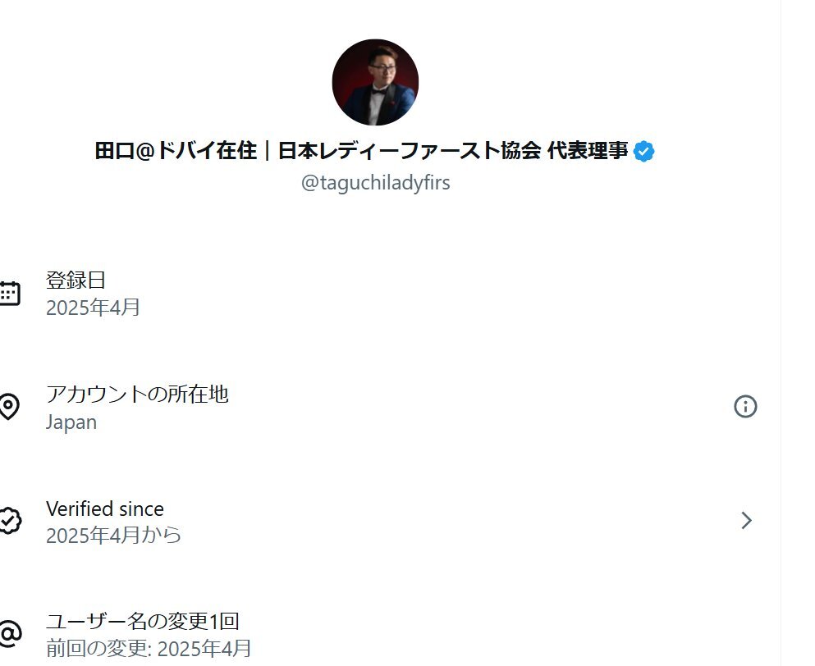The height and width of the screenshot is (666, 815).
Task: Click the gray right sidebar strip
Action: (797, 328)
